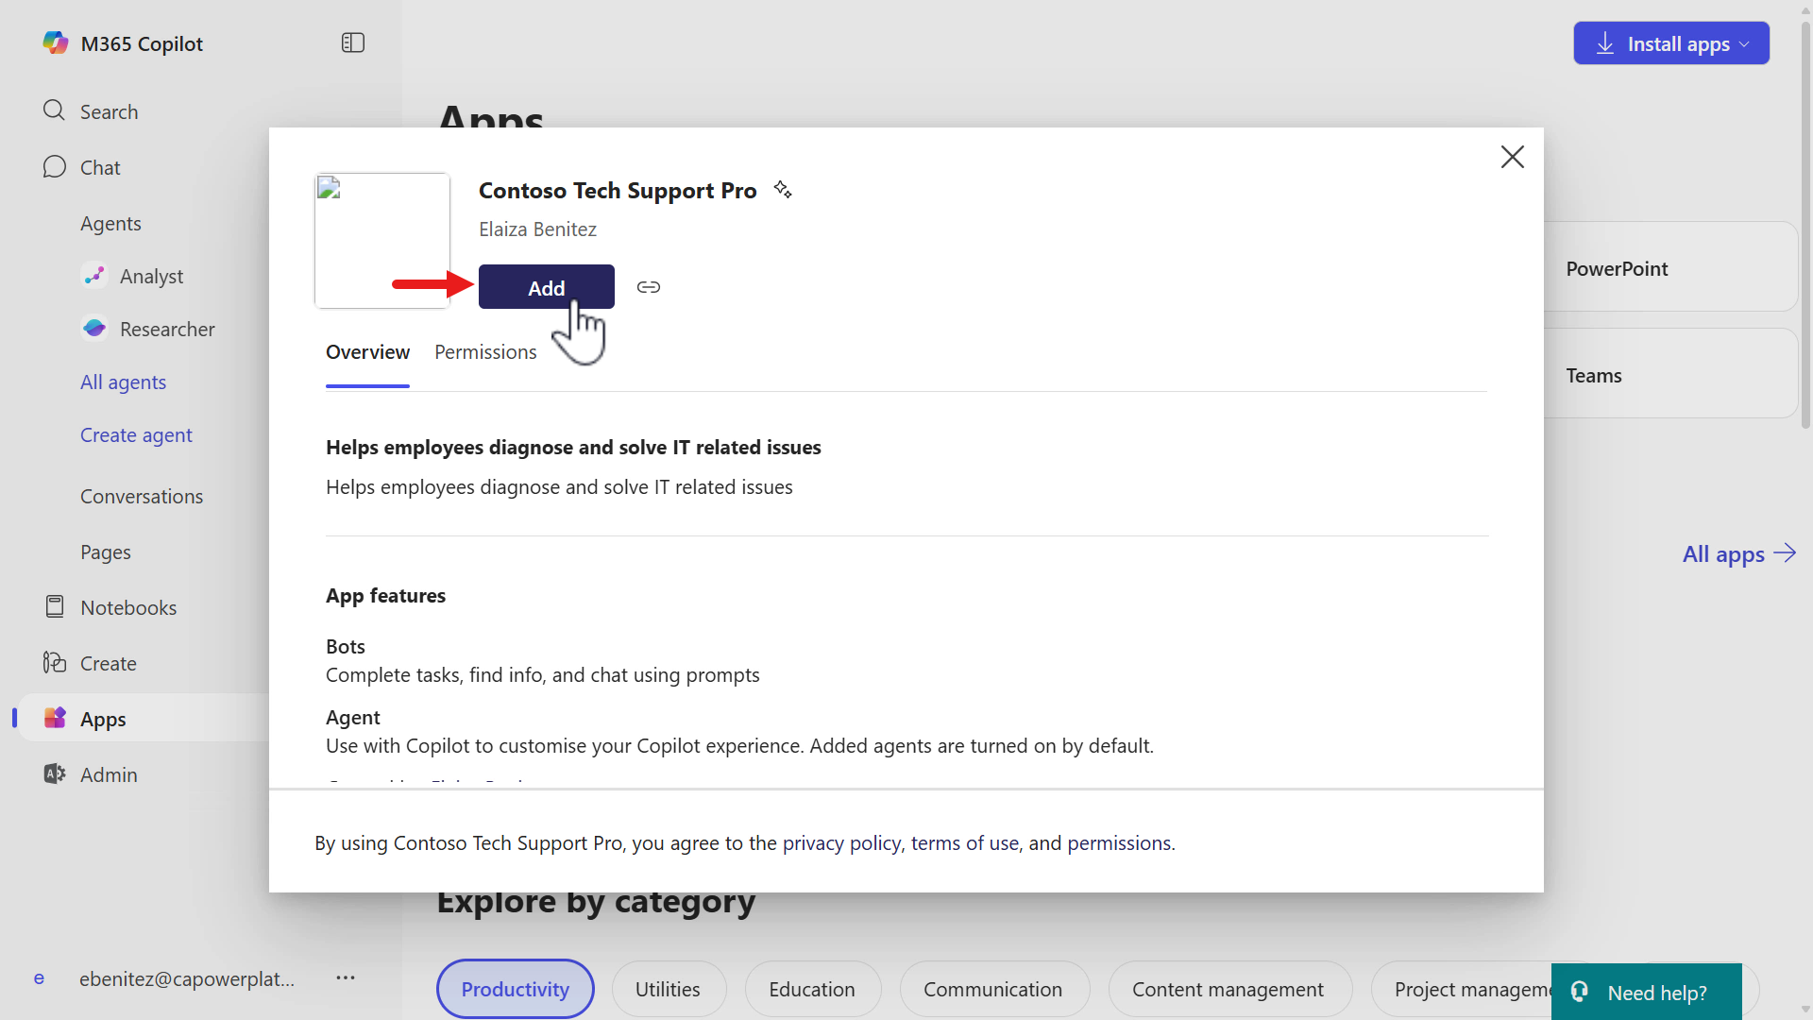Viewport: 1813px width, 1020px height.
Task: Select the Researcher agent
Action: coord(169,328)
